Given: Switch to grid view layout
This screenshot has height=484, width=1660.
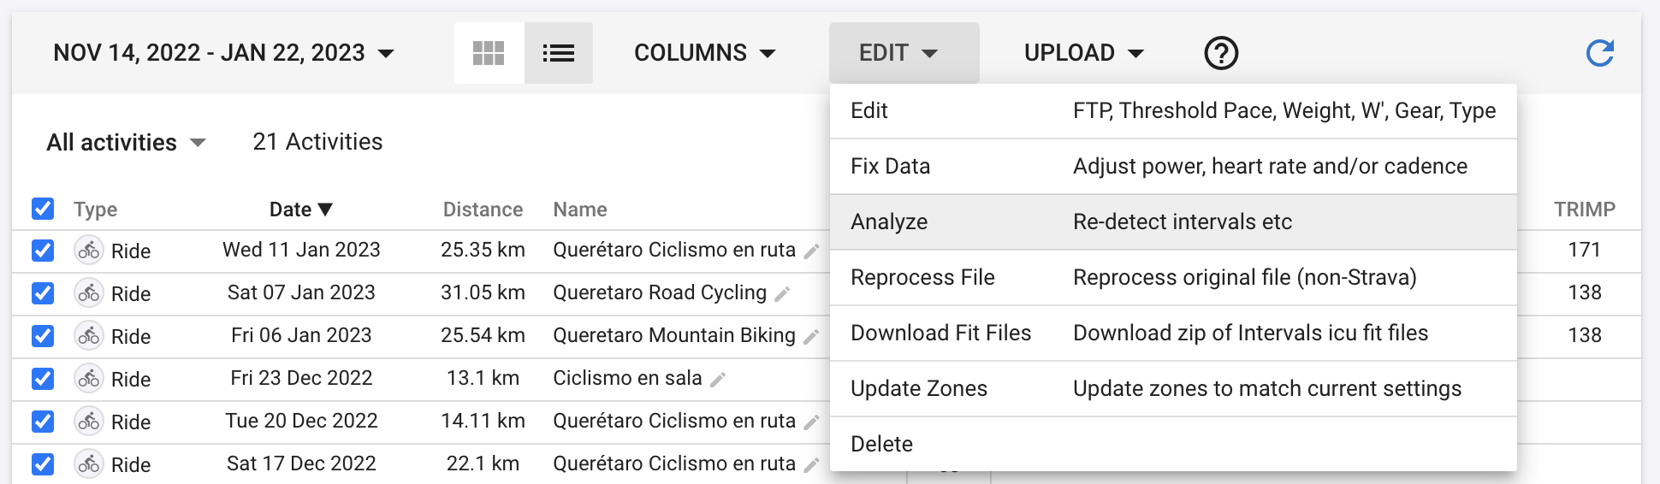Looking at the screenshot, I should coord(489,53).
